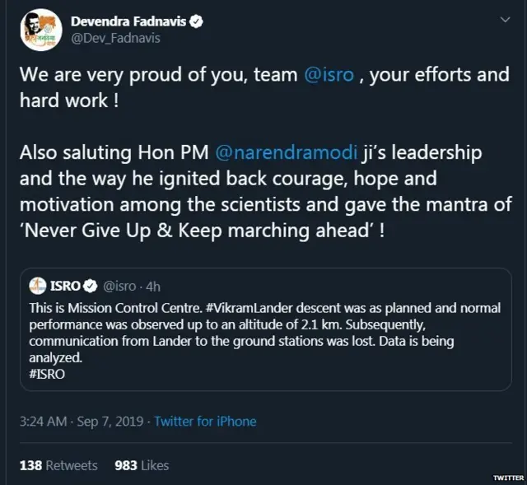Click the @Dev_Fadnavis handle
Viewport: 527px width, 485px height.
[x=115, y=38]
